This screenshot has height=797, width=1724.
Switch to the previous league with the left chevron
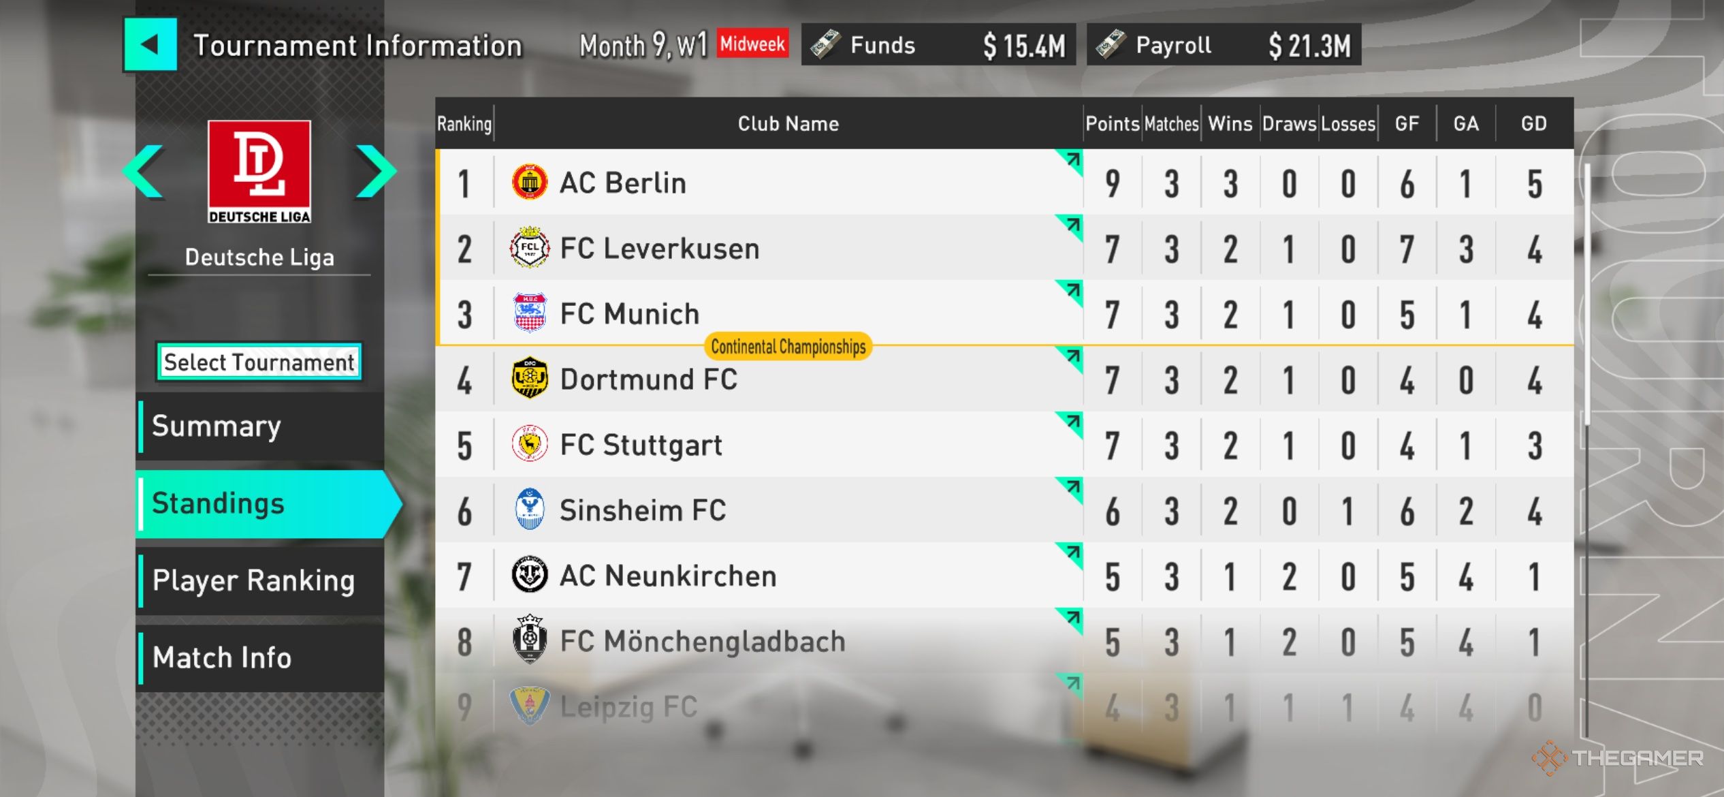coord(145,171)
